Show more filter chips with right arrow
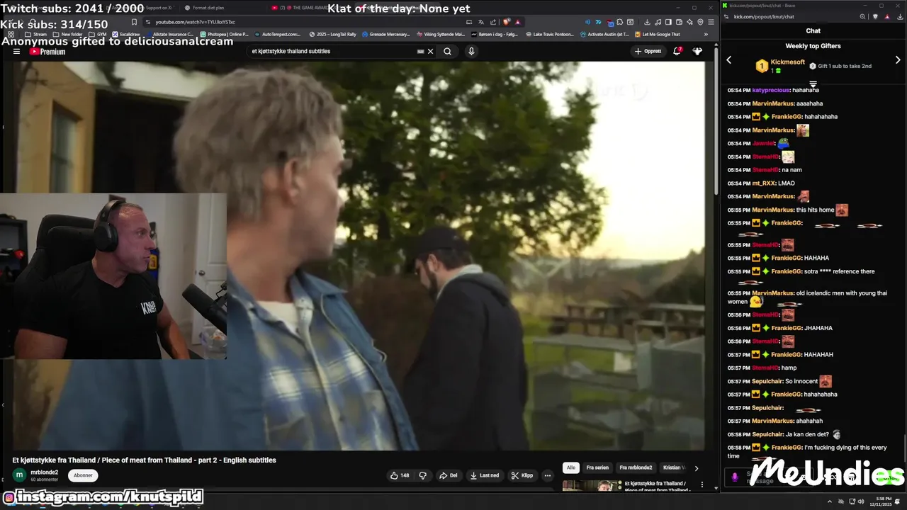The width and height of the screenshot is (907, 510). pos(696,467)
